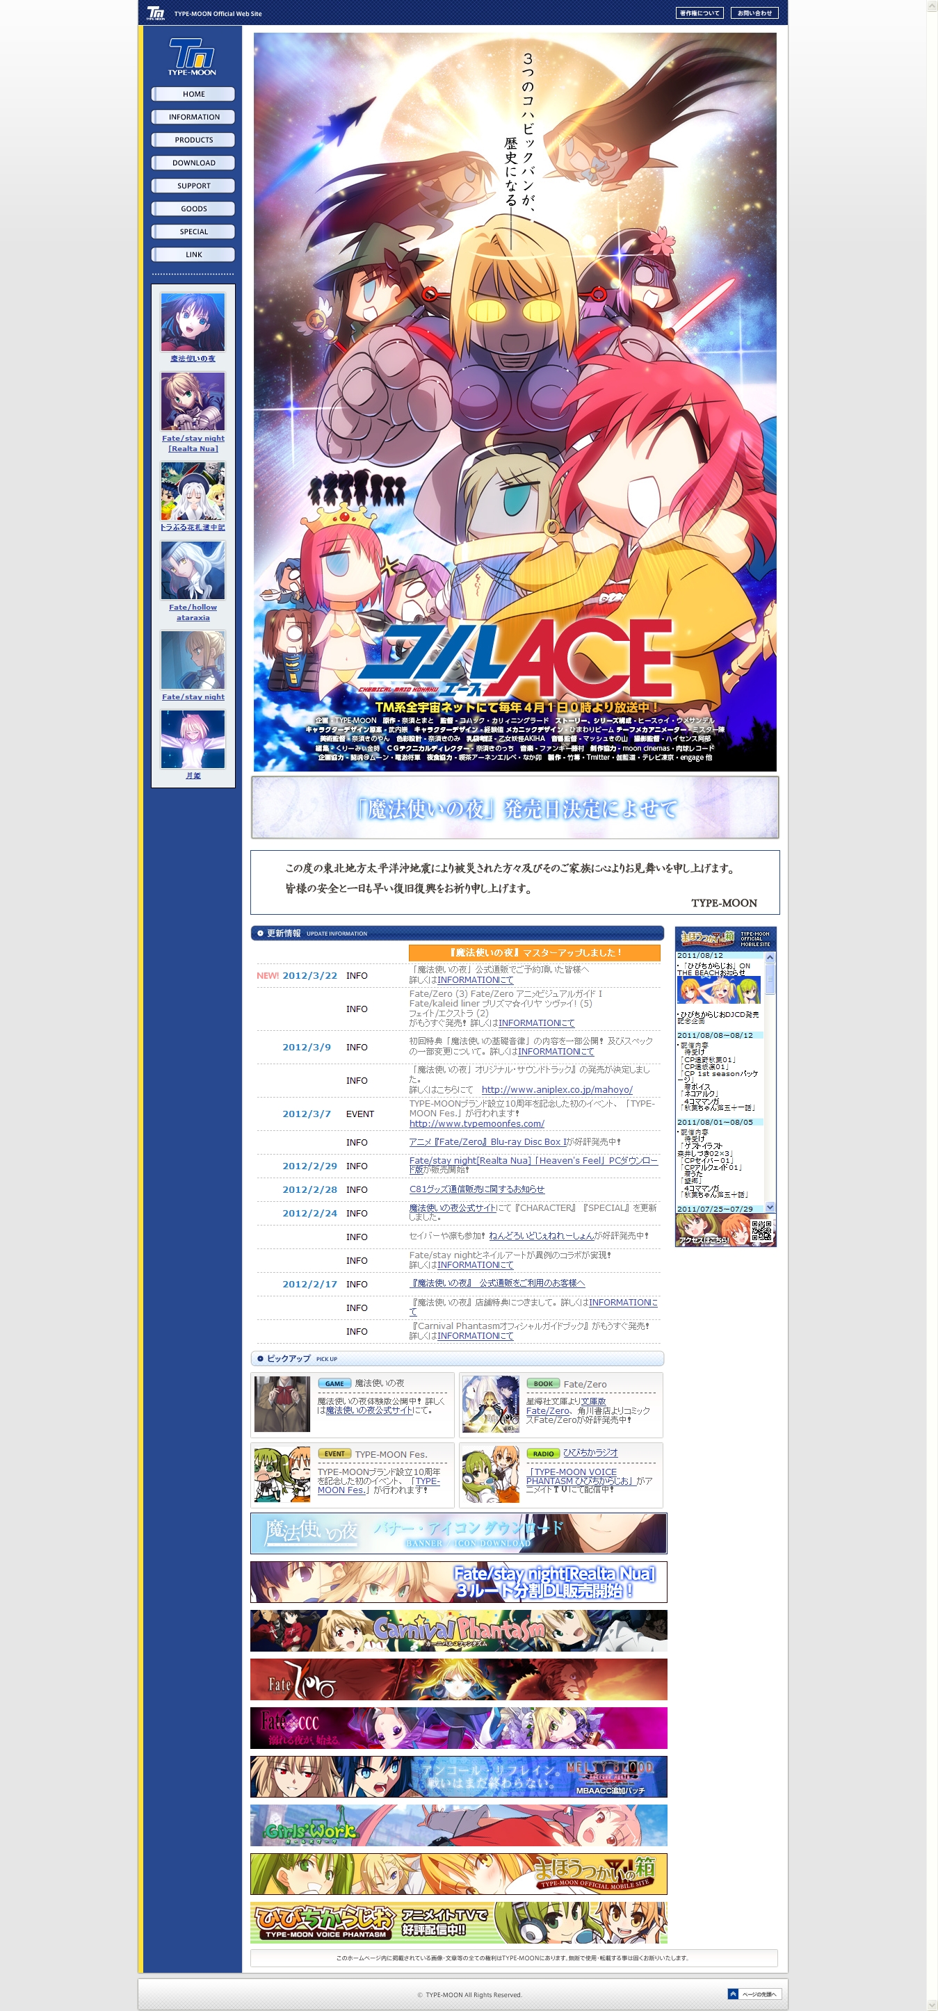This screenshot has height=2011, width=938.
Task: Click the Fate/Zero BOOK pickup thumbnail
Action: 492,1404
